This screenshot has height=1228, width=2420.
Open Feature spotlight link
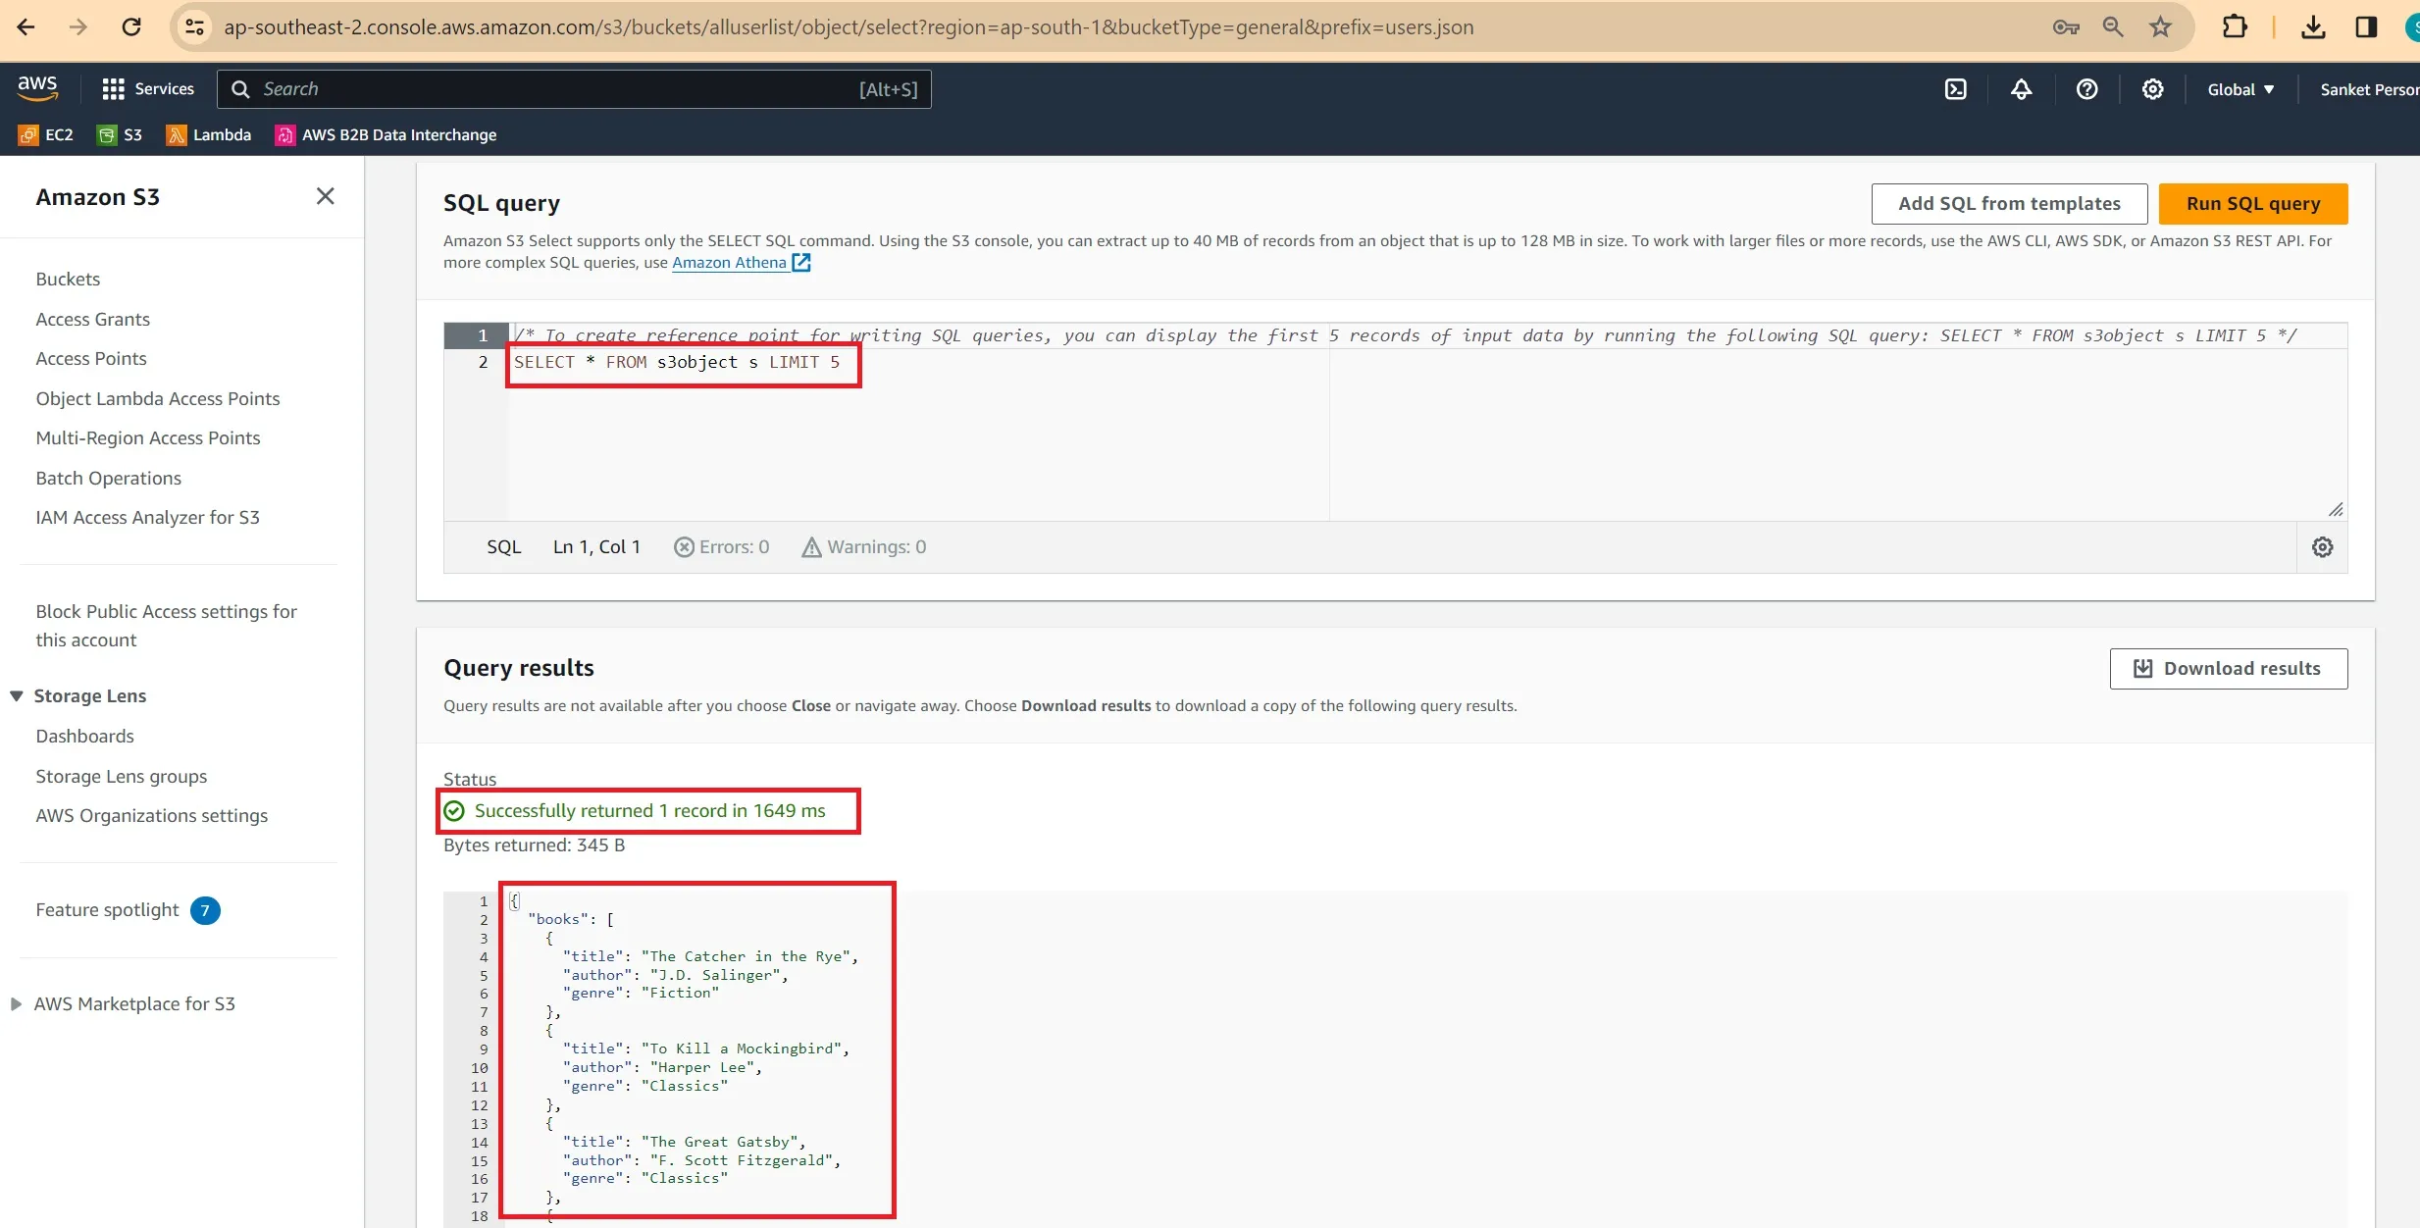coord(108,909)
